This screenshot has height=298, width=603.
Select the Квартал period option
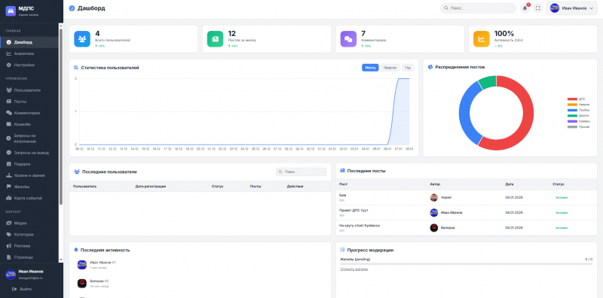390,68
